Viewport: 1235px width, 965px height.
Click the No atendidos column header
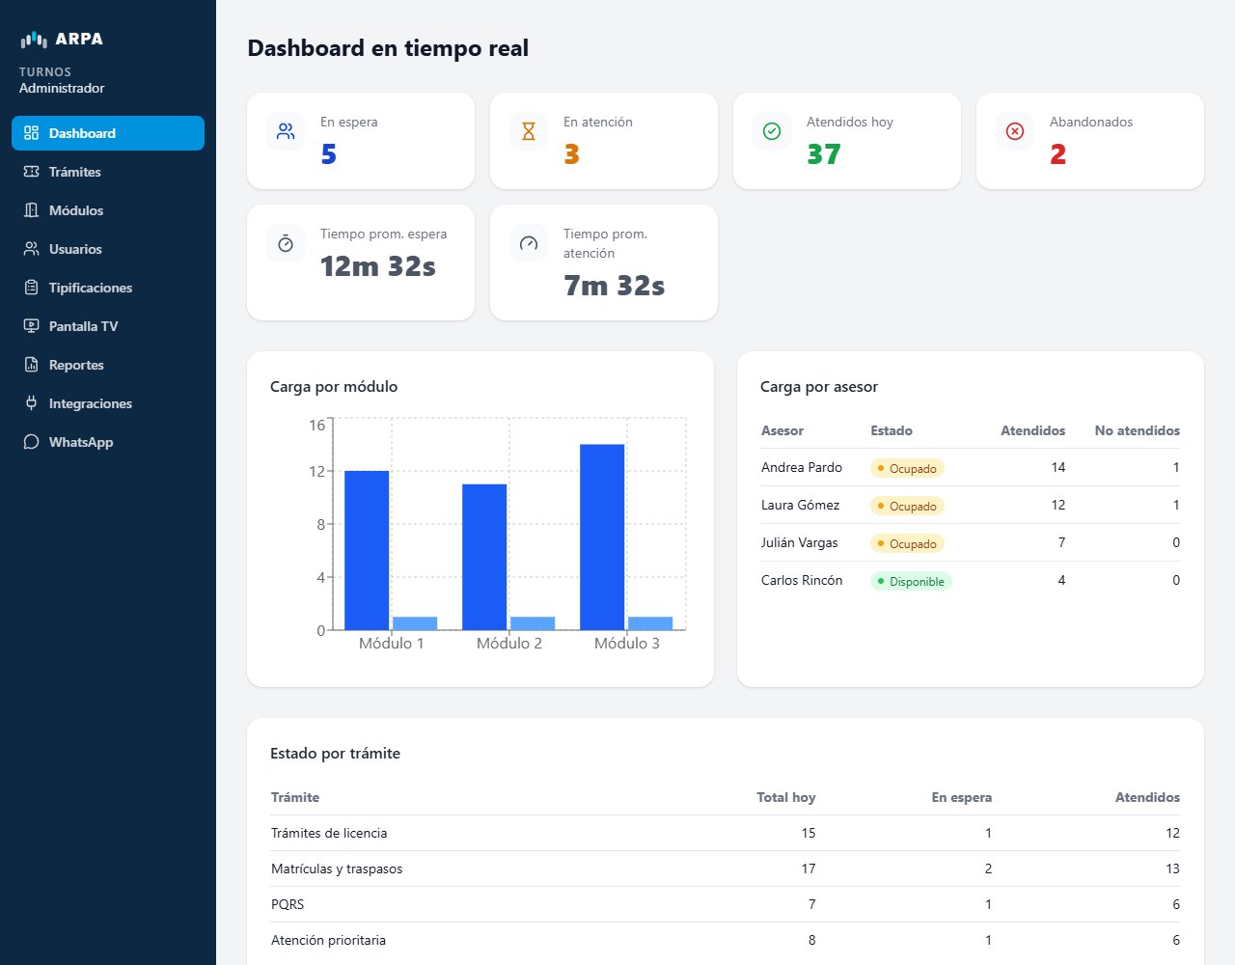tap(1138, 430)
